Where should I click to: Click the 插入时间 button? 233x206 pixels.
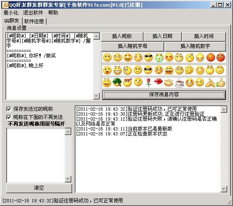click(204, 36)
